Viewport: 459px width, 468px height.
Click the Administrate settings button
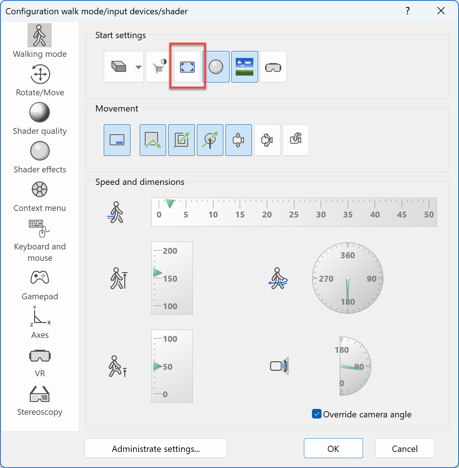click(x=155, y=448)
